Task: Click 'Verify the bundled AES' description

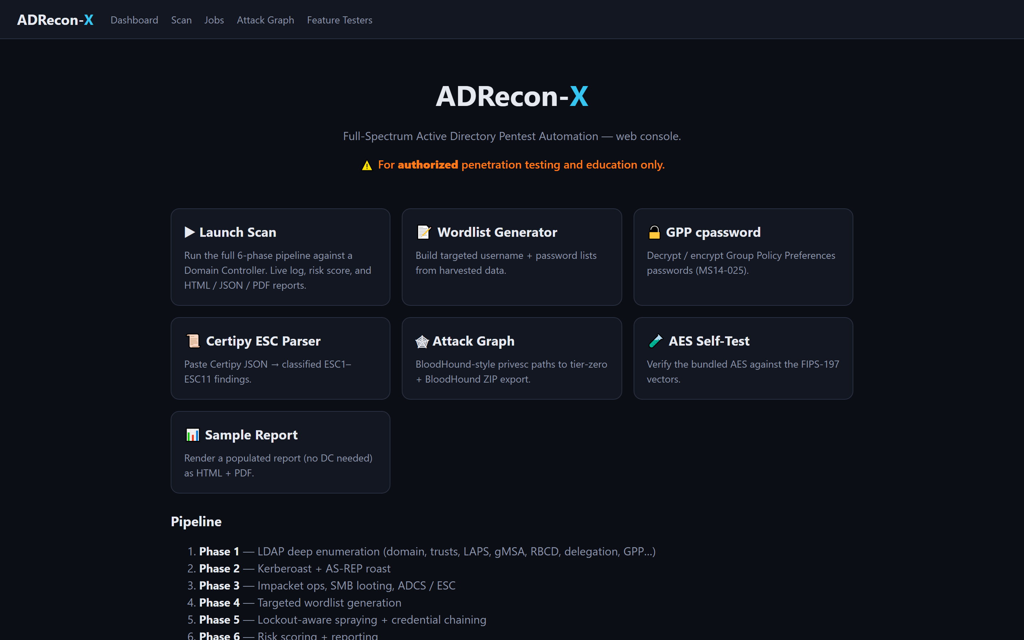Action: click(743, 372)
